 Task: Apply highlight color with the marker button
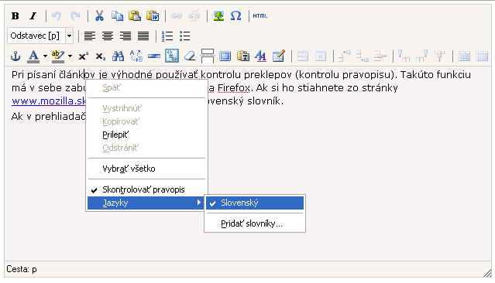pos(58,56)
